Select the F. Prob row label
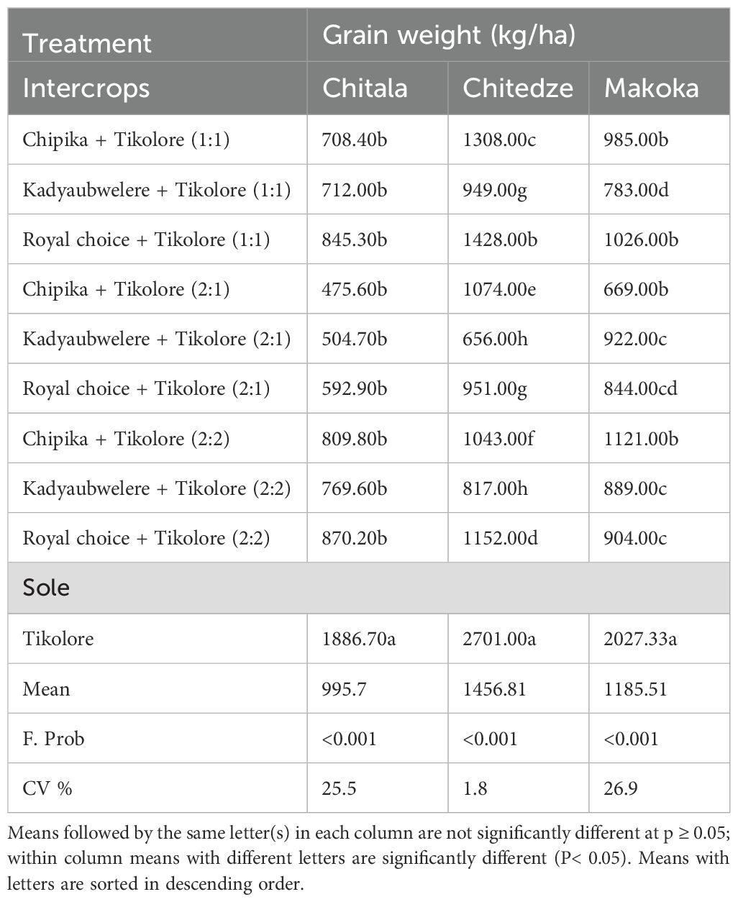This screenshot has height=902, width=738. tap(54, 738)
